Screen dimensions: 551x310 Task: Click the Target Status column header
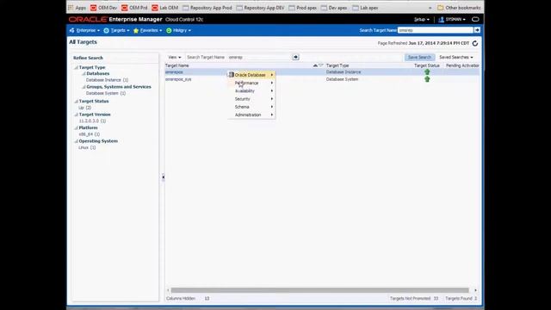coord(427,65)
